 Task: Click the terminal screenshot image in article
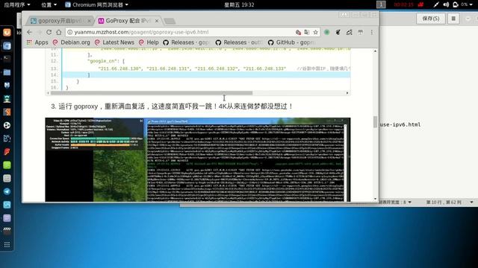click(197, 159)
